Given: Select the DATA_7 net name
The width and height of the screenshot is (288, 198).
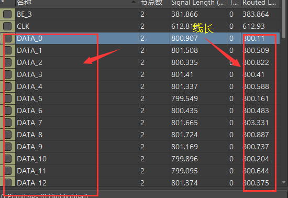Looking at the screenshot, I should (29, 123).
